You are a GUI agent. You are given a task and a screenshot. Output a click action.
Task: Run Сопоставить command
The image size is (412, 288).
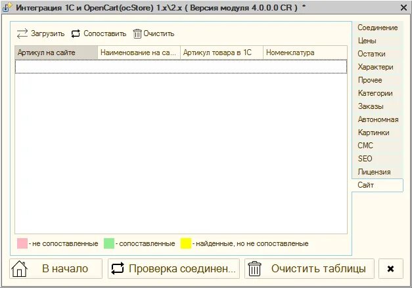99,33
